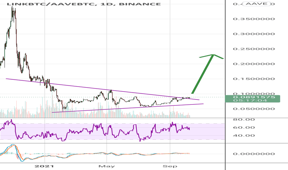The width and height of the screenshot is (288, 170).
Task: Click the countdown timer 05:17:04
Action: pos(250,100)
